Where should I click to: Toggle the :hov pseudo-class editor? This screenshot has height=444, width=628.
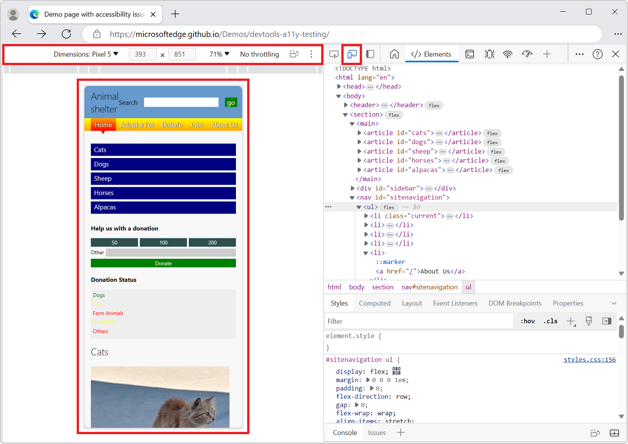[x=528, y=321]
